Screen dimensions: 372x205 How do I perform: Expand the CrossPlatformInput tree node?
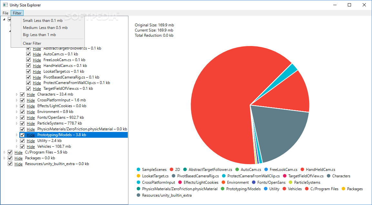(16, 100)
